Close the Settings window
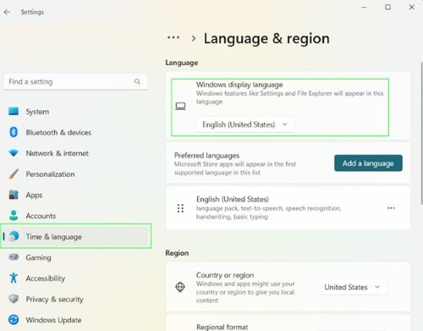Viewport: 423px width, 331px height. 412,8
